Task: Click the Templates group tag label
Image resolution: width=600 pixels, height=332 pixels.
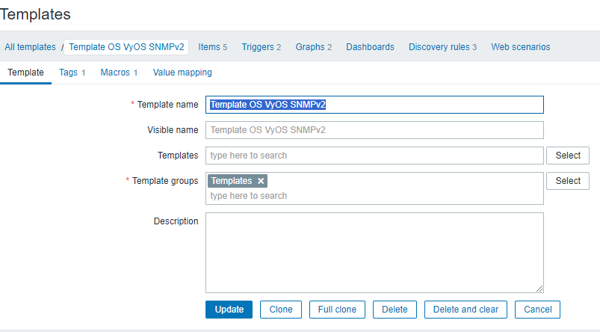Action: 232,181
